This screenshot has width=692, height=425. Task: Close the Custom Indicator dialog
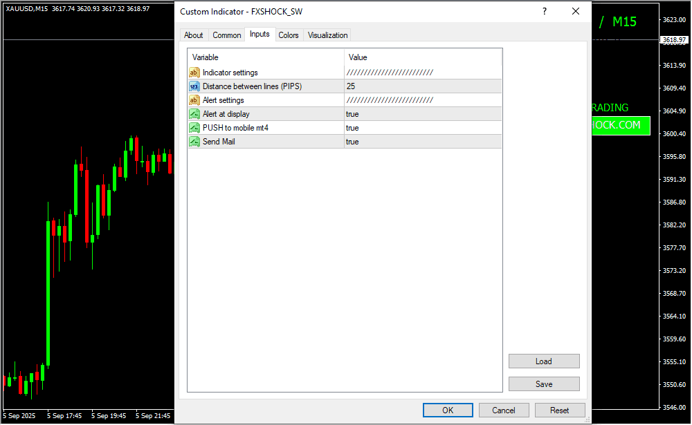[x=576, y=12]
